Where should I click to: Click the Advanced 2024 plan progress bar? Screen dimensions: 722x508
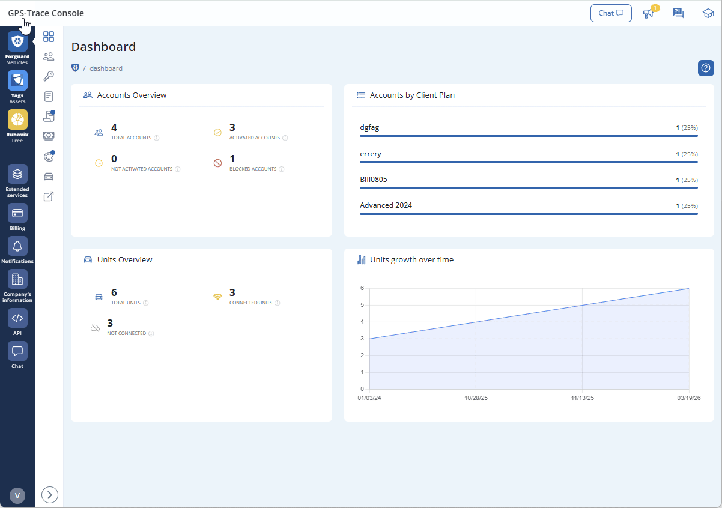[529, 214]
